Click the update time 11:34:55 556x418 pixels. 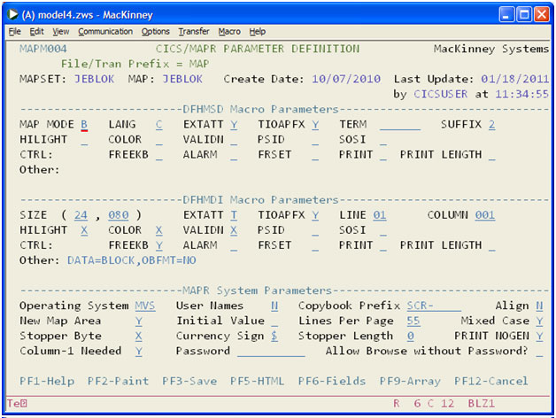[x=522, y=95]
